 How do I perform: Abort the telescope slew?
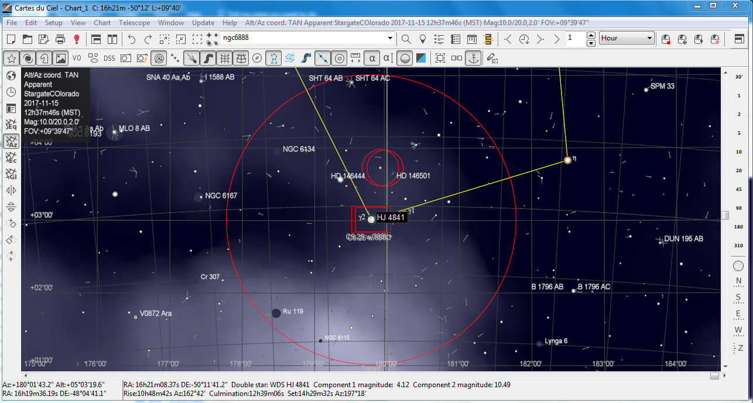coord(715,39)
